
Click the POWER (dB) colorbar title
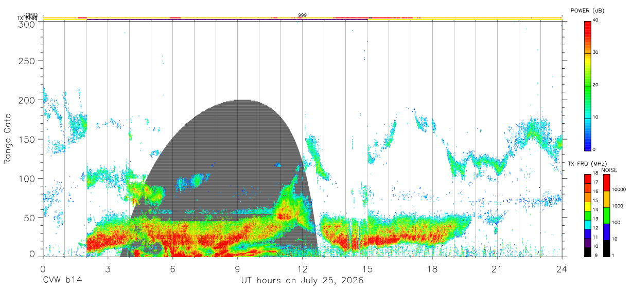[x=588, y=10]
